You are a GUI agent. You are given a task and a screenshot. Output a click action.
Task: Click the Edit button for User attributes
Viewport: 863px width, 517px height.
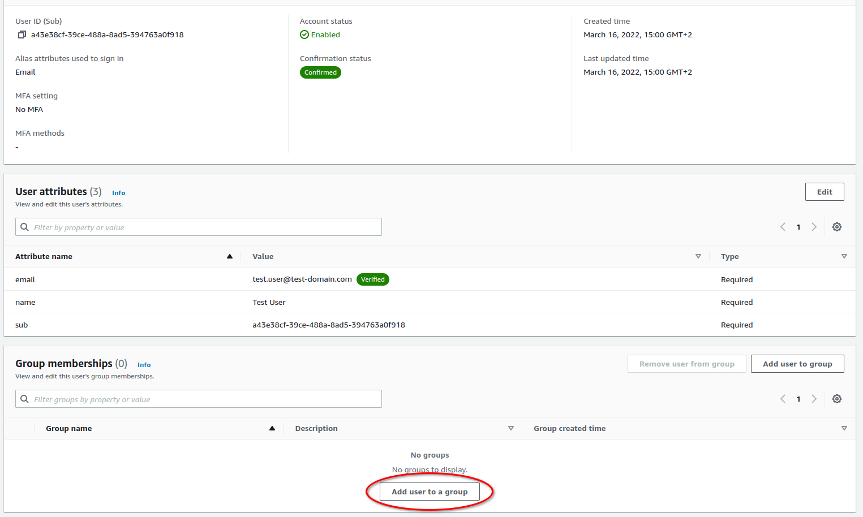point(825,192)
